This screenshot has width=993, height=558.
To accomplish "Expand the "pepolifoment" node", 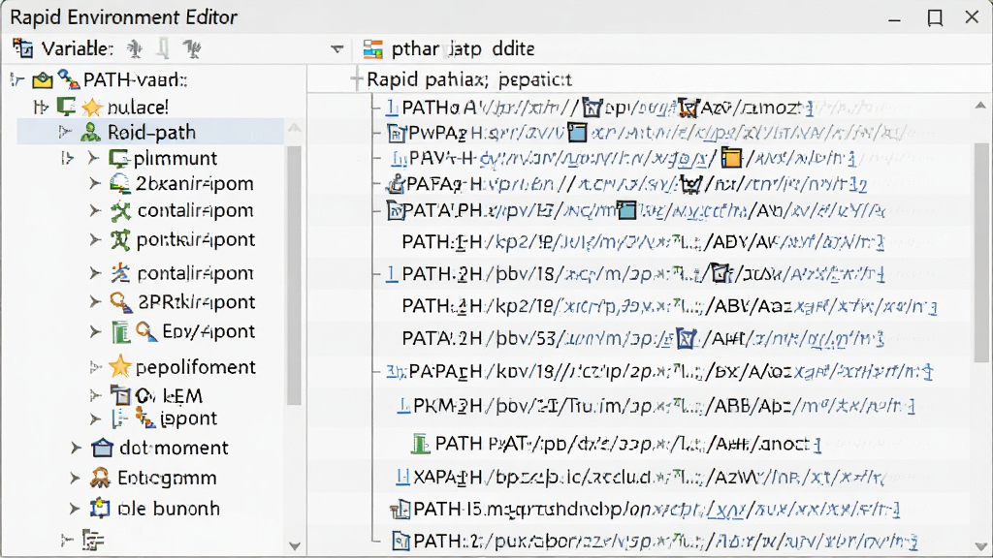I will [x=95, y=366].
